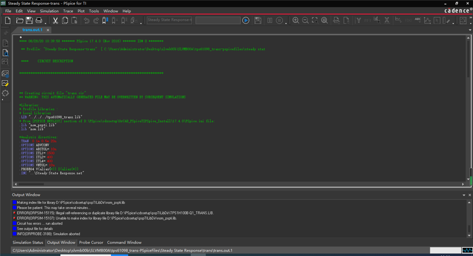Viewport: 473px width, 256px height.
Task: Switch to Command Window tab
Action: tap(124, 243)
